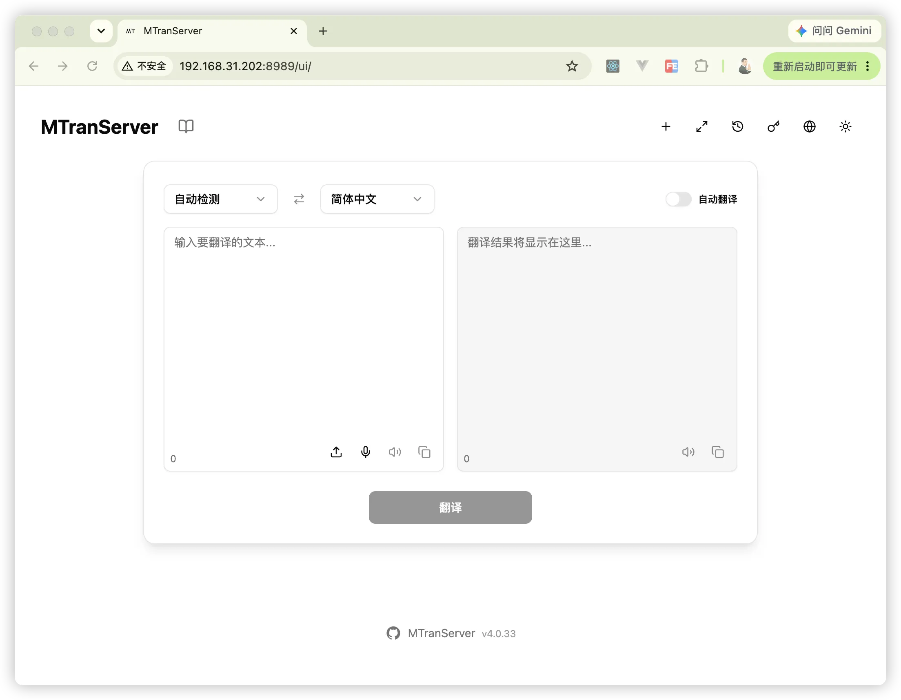Viewport: 901px width, 700px height.
Task: Open the browser extensions puzzle icon
Action: (701, 66)
